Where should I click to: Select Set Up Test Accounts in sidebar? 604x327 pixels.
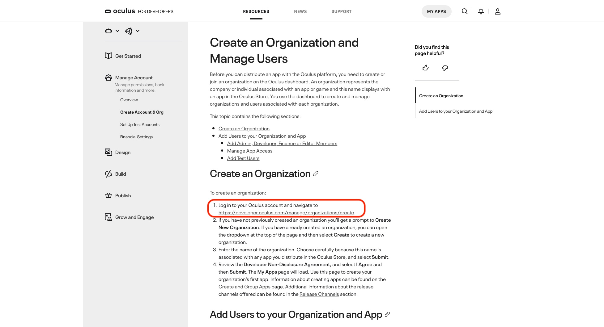click(140, 124)
